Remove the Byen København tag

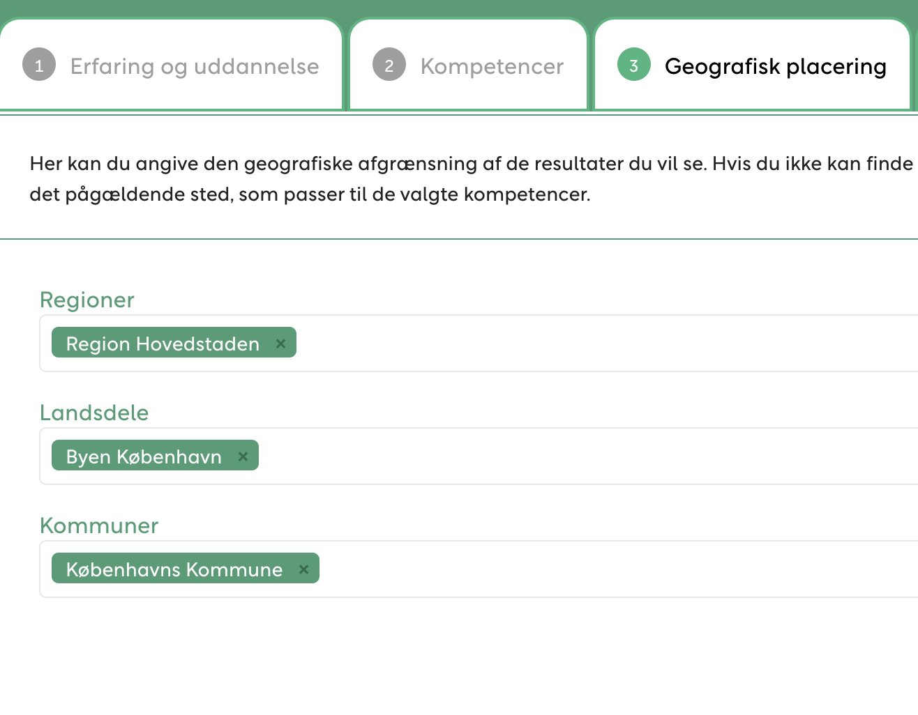click(243, 456)
